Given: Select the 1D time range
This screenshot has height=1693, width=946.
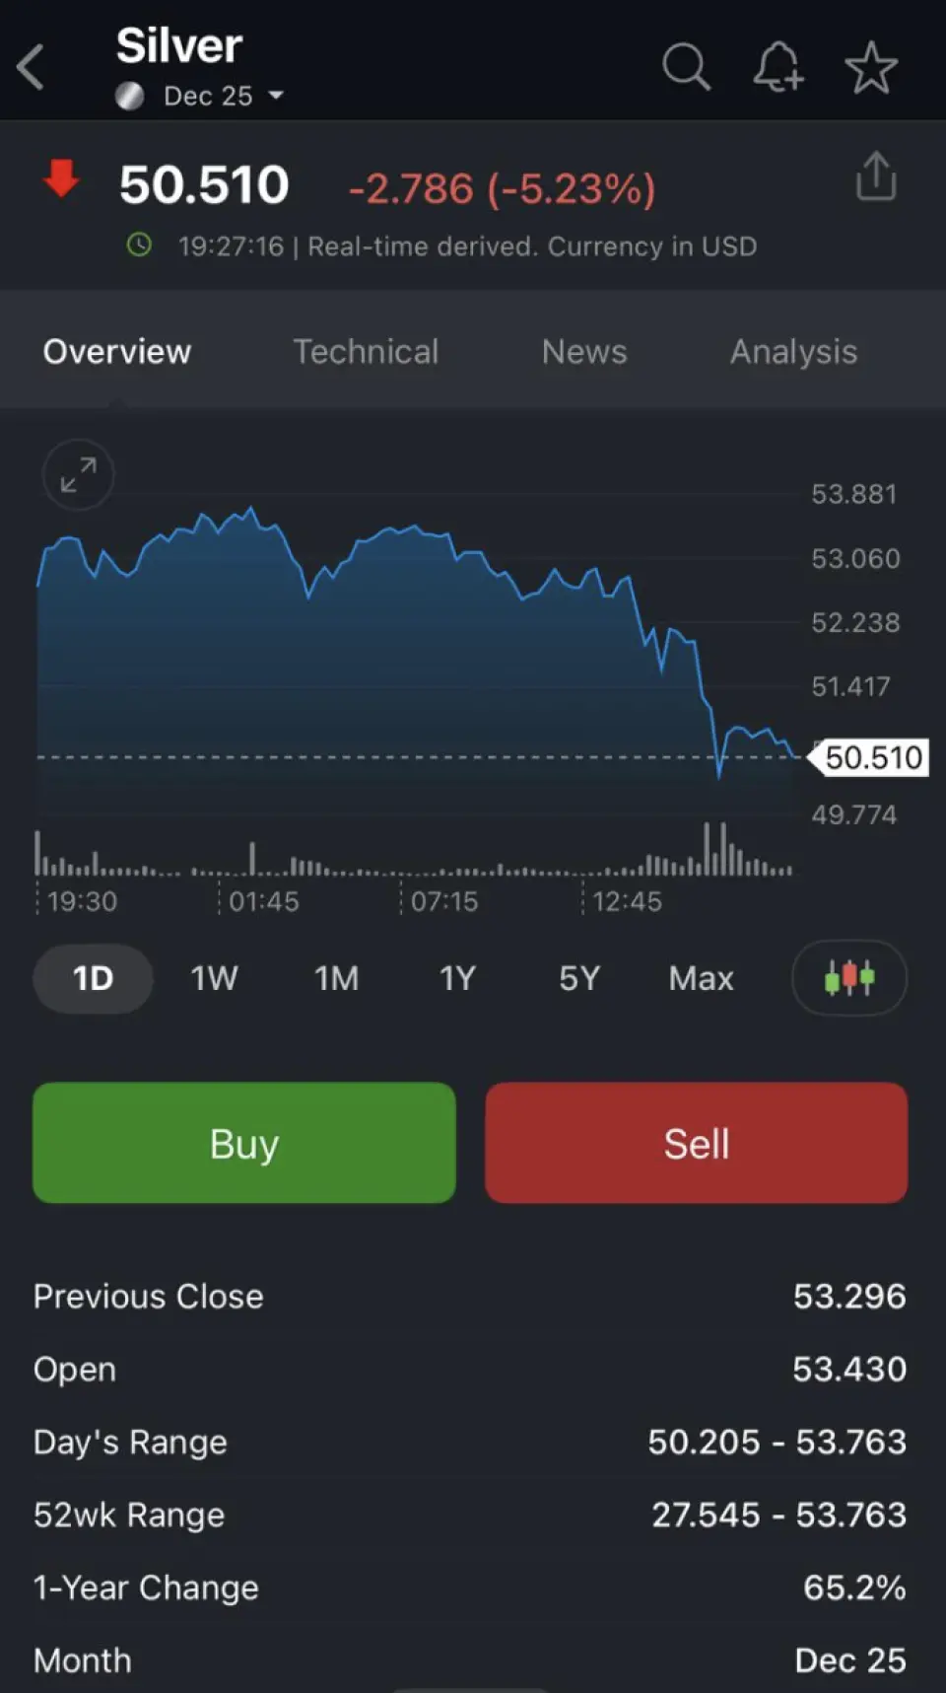Looking at the screenshot, I should point(93,978).
